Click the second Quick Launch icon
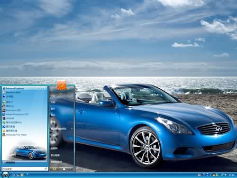Viewport: 237px width, 178px height. coord(18,175)
